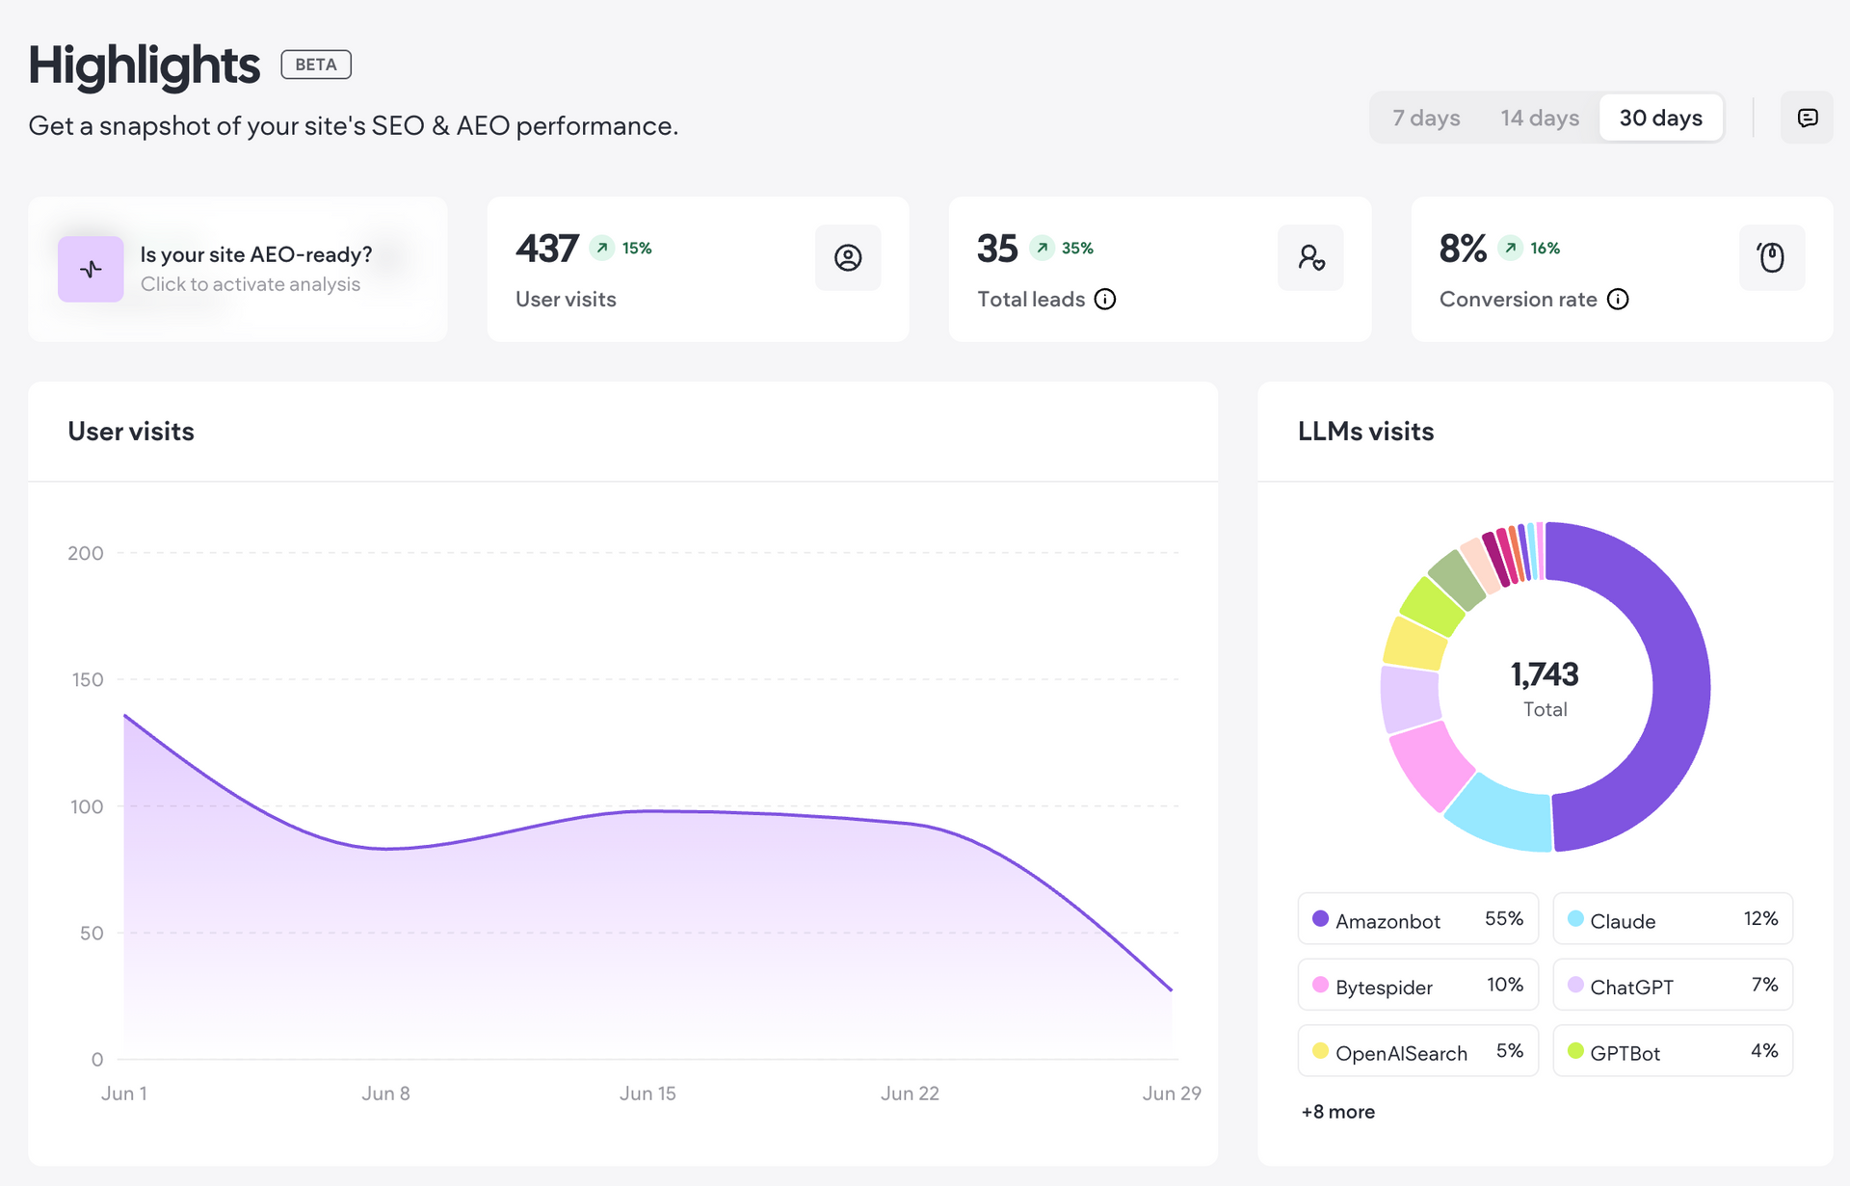
Task: Click the Total leads person-heart icon
Action: click(1310, 257)
